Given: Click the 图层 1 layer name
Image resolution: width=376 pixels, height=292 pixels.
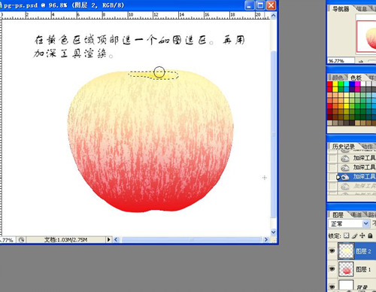Looking at the screenshot, I should coord(363,269).
